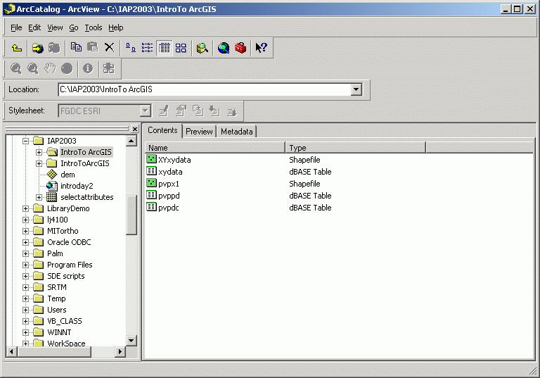
Task: Click the Copy toolbar icon
Action: [x=76, y=48]
